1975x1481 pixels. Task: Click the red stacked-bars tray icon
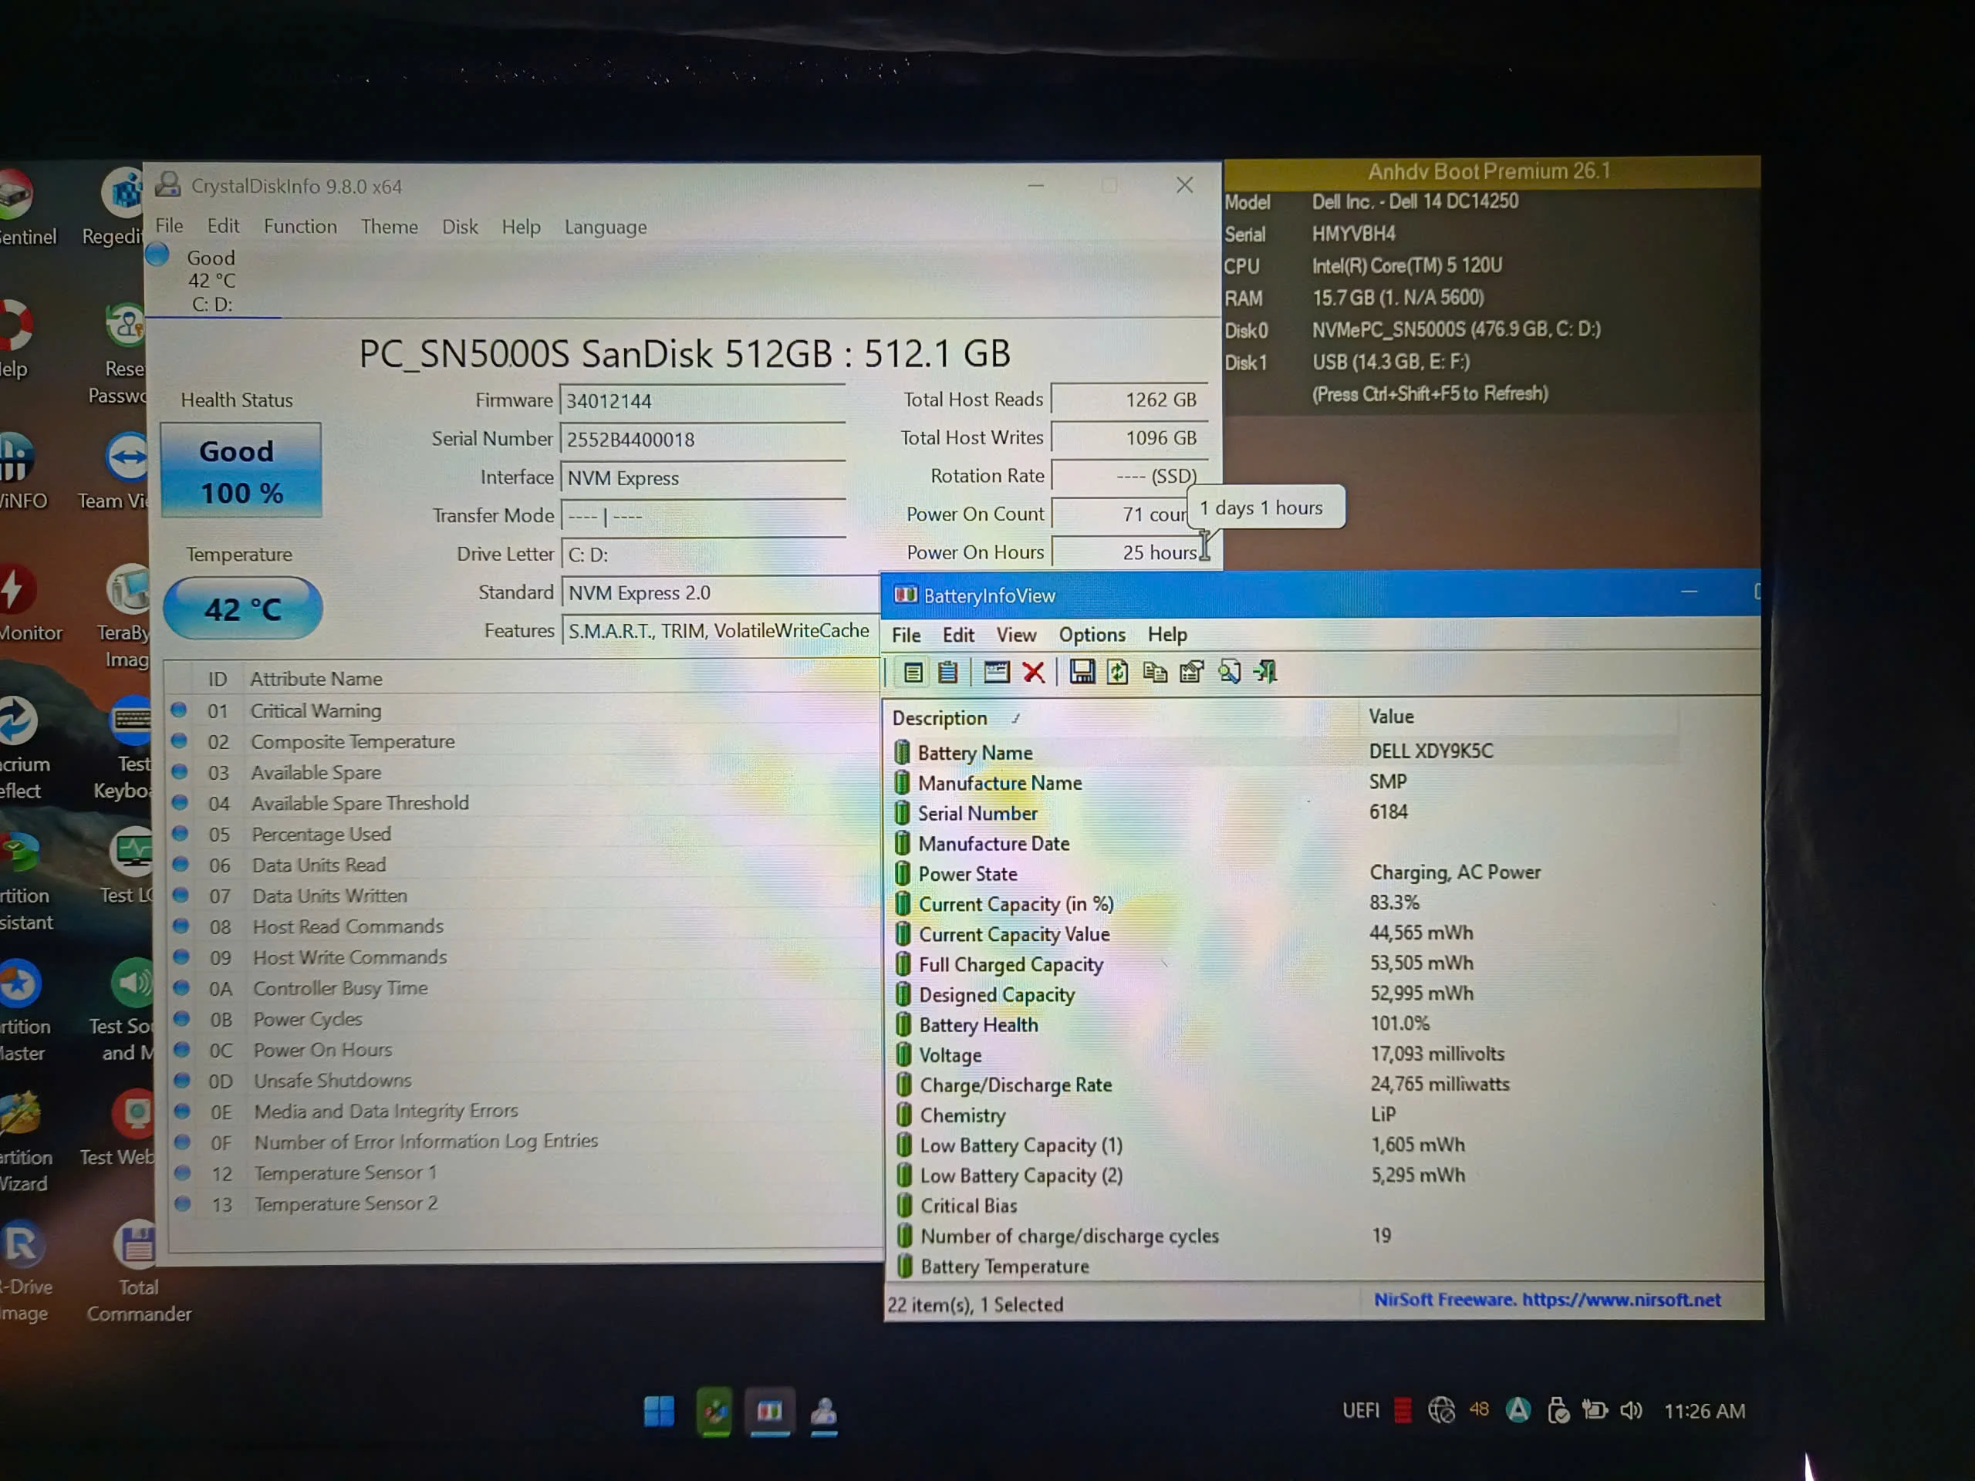click(1403, 1411)
